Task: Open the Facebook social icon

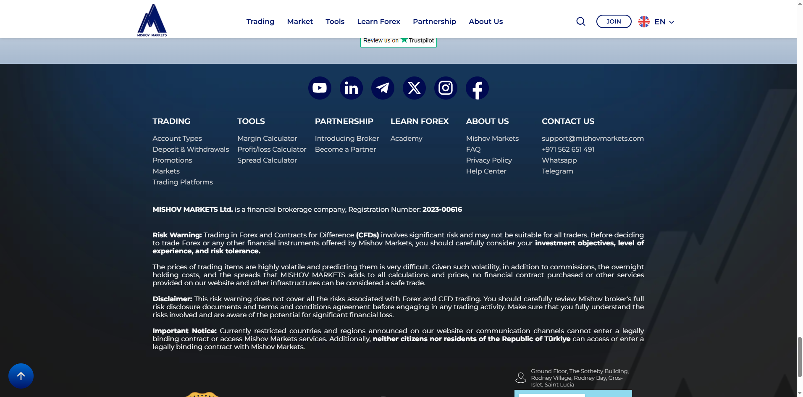Action: coord(477,88)
